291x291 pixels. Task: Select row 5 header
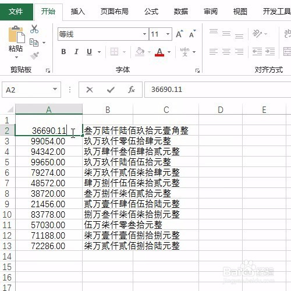(7, 162)
